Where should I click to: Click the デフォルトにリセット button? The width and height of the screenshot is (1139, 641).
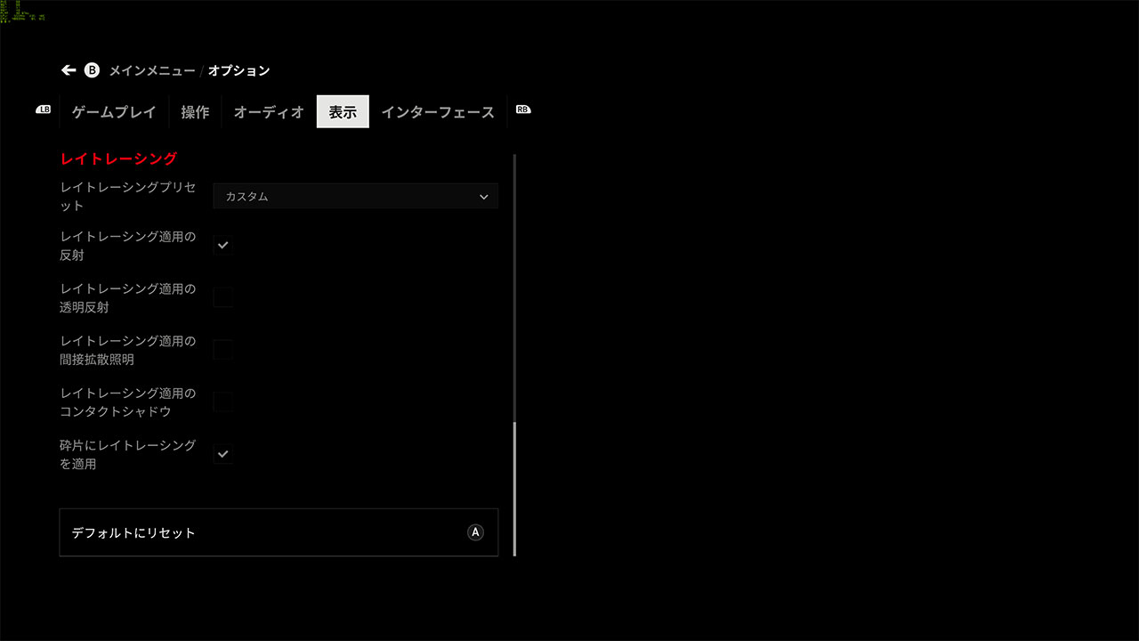click(x=279, y=532)
